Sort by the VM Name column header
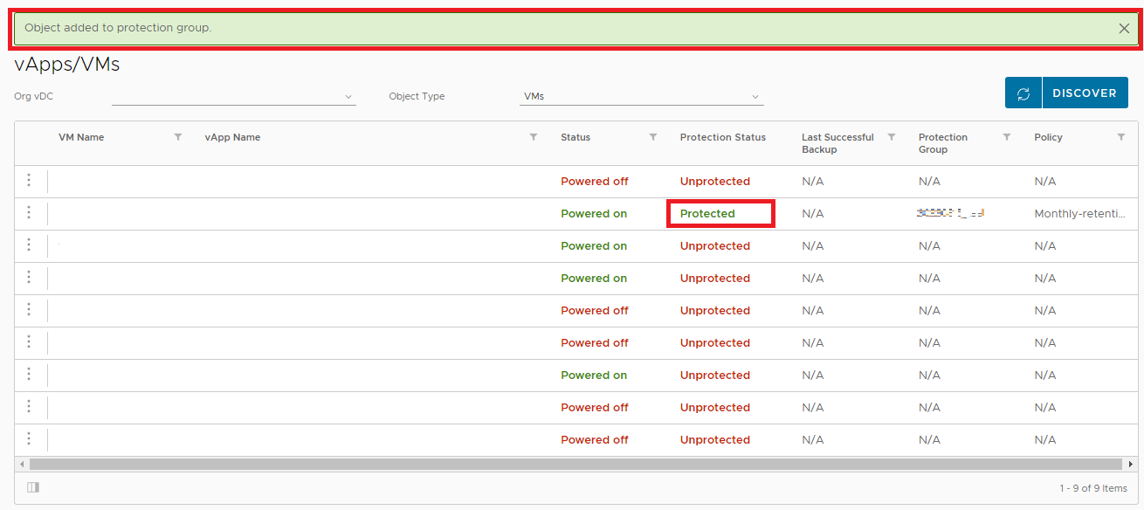1144x510 pixels. tap(81, 137)
